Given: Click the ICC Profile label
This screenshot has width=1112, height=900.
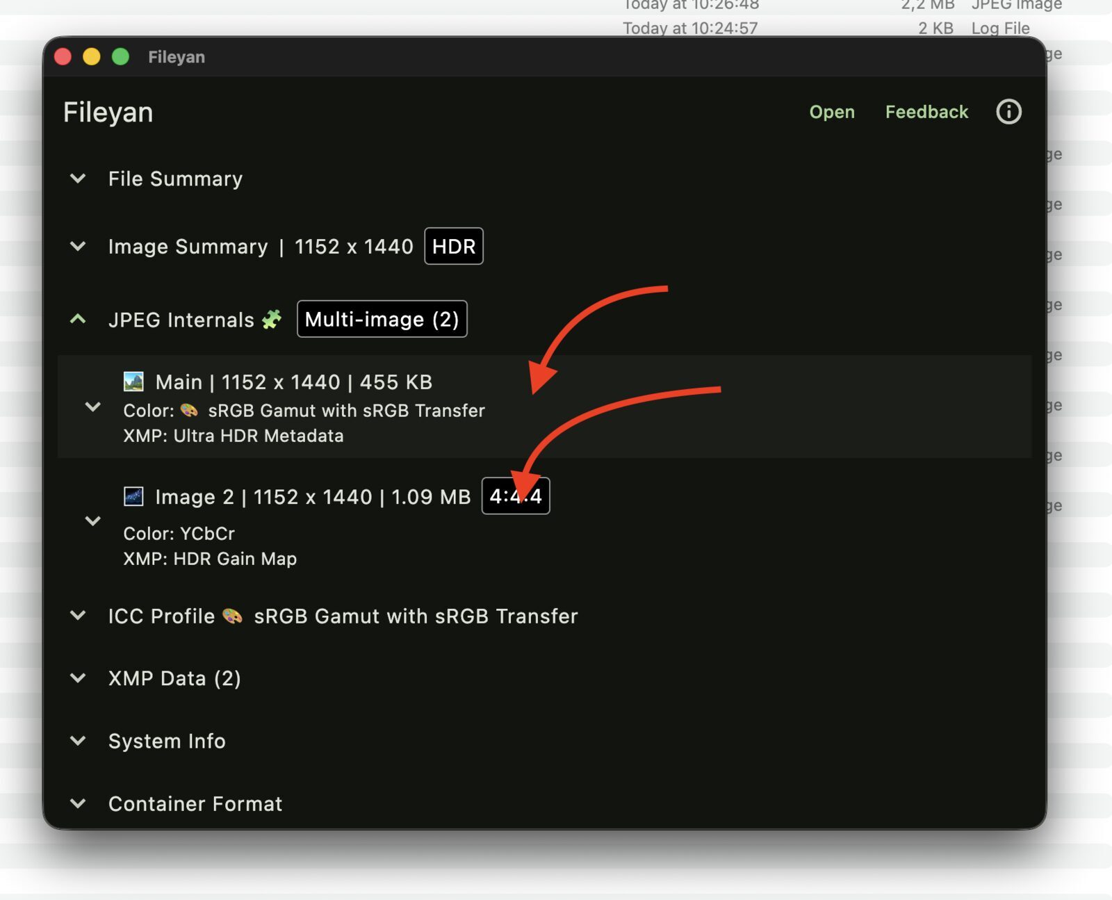Looking at the screenshot, I should pyautogui.click(x=161, y=616).
